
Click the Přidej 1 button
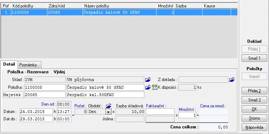pyautogui.click(x=254, y=49)
